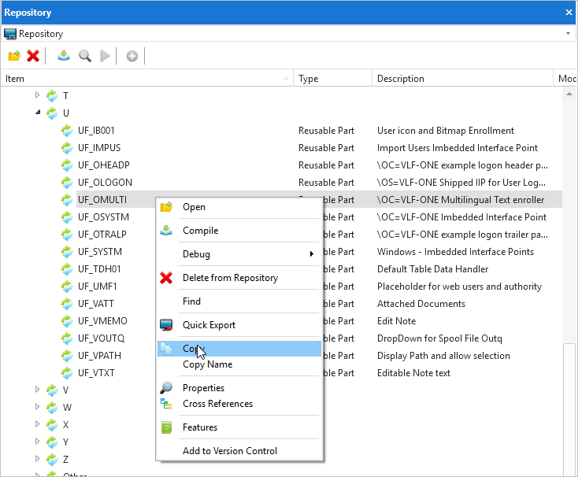Collapse the U tree node
This screenshot has height=477, width=578.
(37, 113)
